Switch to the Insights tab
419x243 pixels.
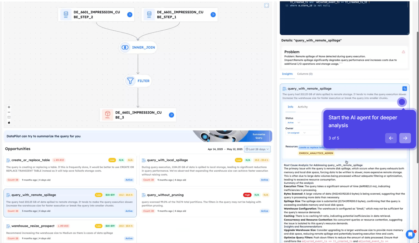coord(287,74)
